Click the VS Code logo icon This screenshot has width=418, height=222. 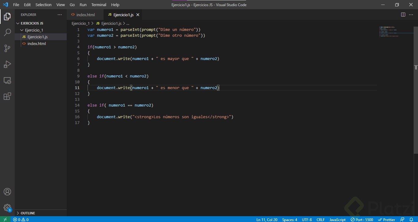coord(5,5)
